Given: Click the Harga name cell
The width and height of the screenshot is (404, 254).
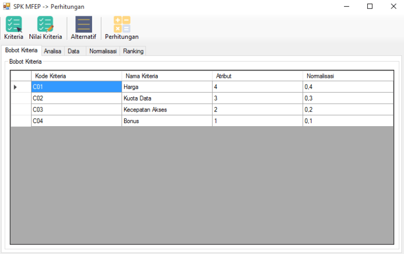Looking at the screenshot, I should click(167, 87).
